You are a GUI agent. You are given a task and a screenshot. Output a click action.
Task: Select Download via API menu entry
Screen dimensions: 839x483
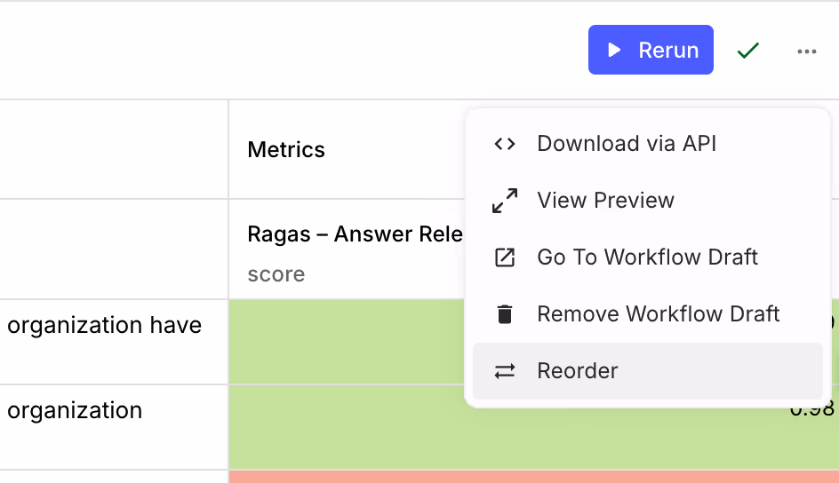tap(647, 144)
